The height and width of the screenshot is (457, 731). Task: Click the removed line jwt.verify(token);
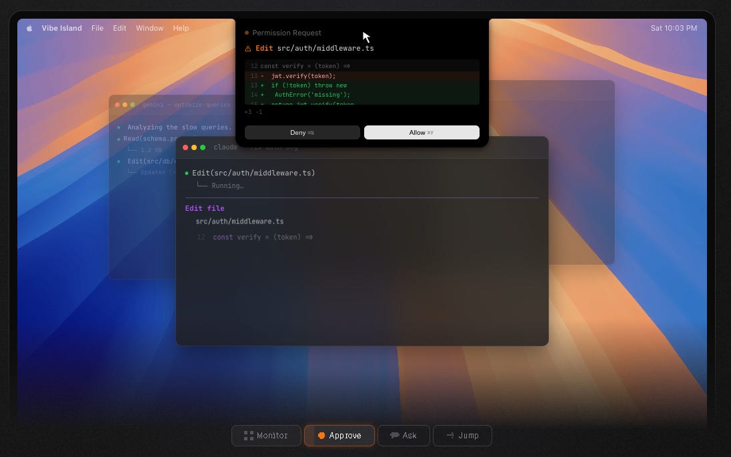(361, 76)
